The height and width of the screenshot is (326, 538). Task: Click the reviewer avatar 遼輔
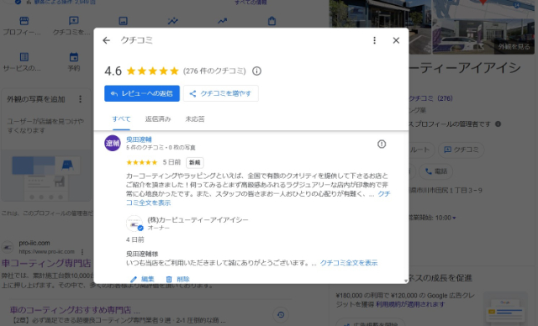pyautogui.click(x=113, y=143)
